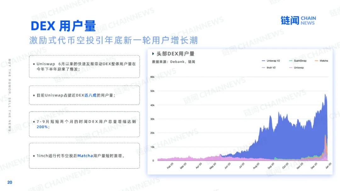The height and width of the screenshot is (191, 340).
Task: Click the 10k y-axis label
Action: (x=152, y=147)
